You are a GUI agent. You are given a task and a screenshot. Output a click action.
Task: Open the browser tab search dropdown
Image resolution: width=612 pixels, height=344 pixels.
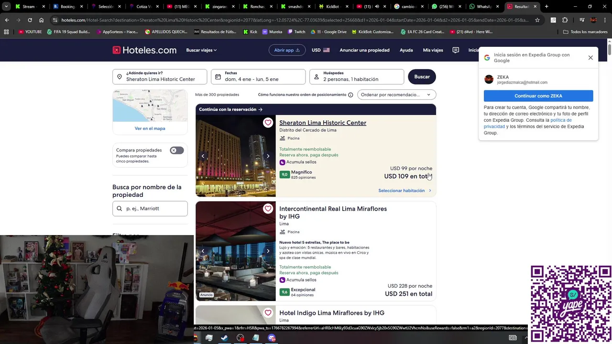tap(6, 7)
